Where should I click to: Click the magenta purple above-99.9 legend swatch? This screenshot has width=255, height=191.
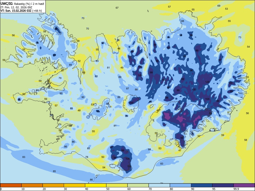coord(244,185)
